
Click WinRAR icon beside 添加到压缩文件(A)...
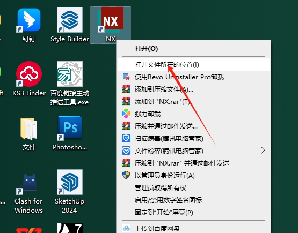pyautogui.click(x=126, y=89)
